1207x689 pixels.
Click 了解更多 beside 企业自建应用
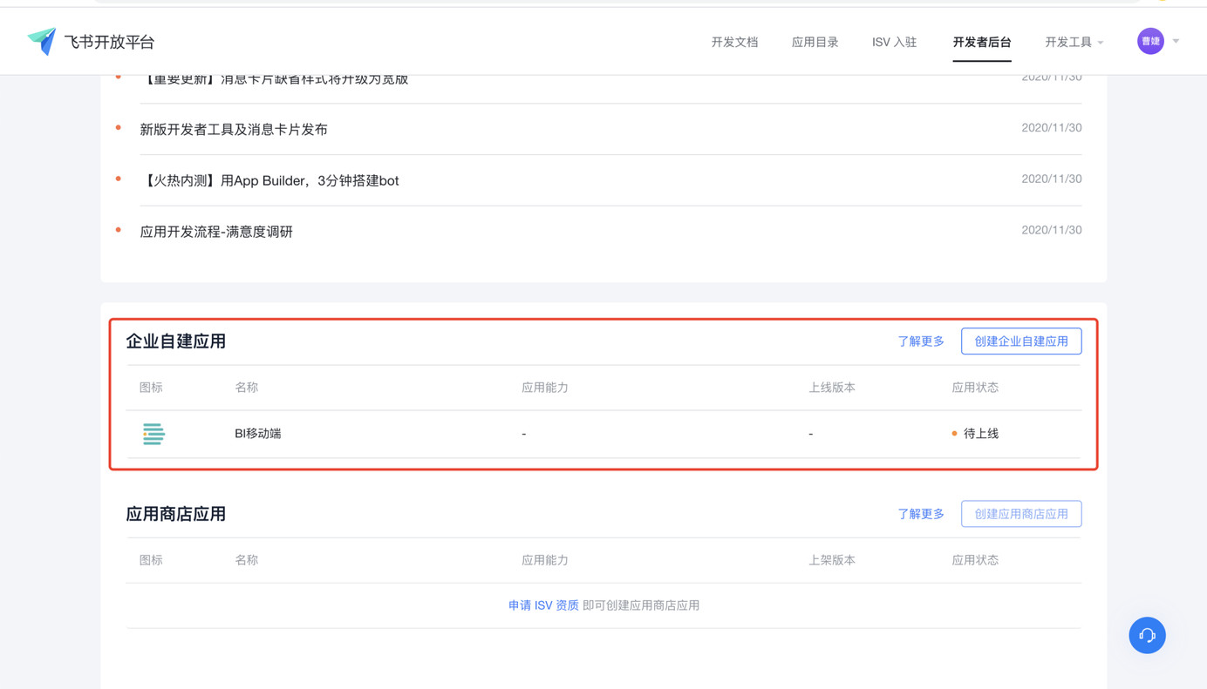920,341
